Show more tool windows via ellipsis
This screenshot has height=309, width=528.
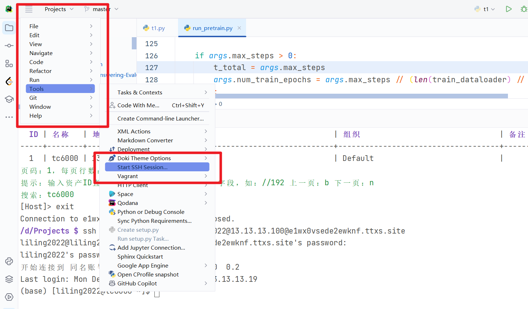coord(9,117)
